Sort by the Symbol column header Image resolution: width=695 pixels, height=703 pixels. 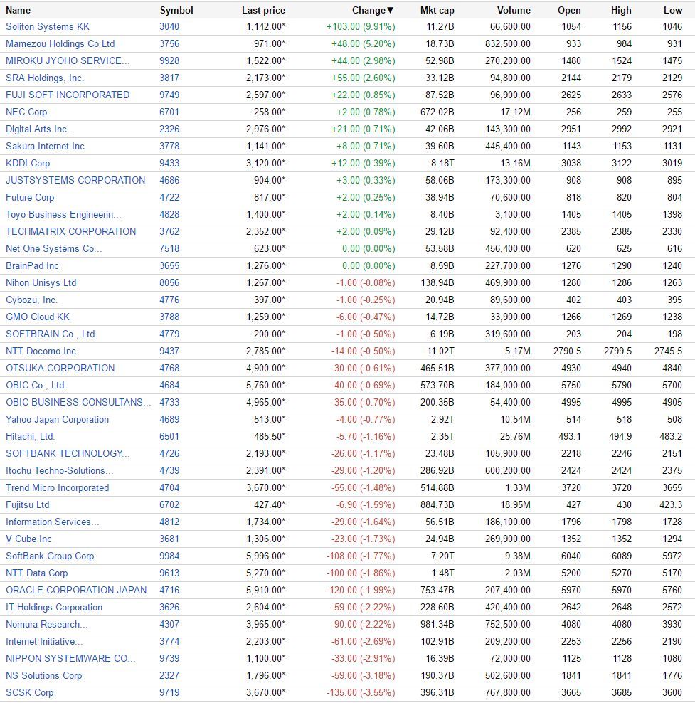(176, 10)
